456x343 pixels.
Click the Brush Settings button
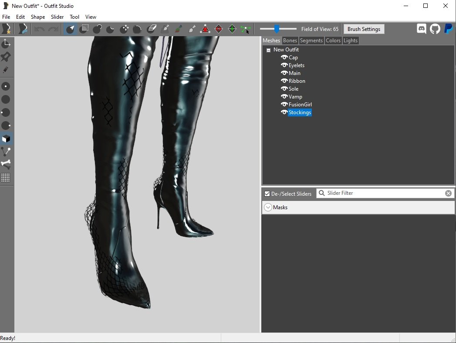364,29
